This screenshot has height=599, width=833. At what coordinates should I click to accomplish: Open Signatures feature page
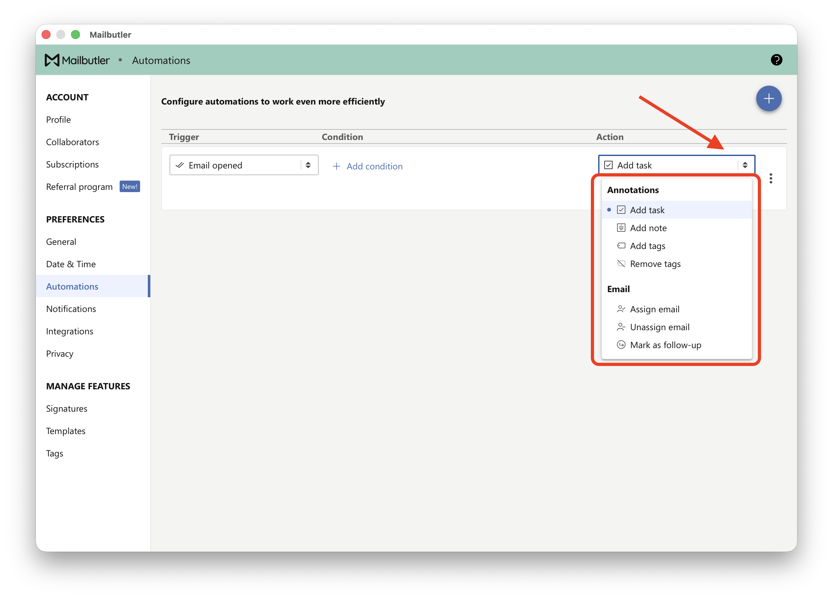coord(67,408)
